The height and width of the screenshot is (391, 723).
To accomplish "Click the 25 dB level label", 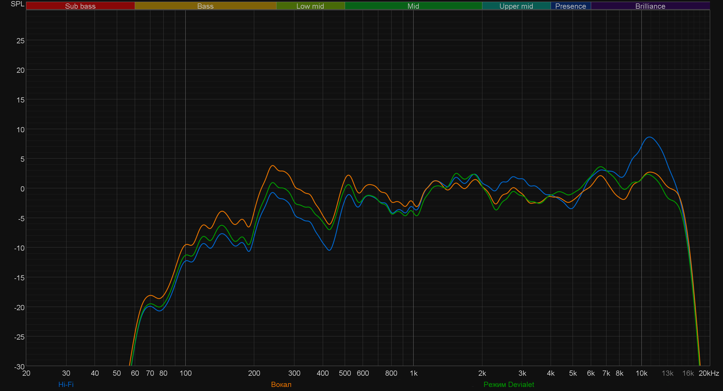I will (20, 41).
